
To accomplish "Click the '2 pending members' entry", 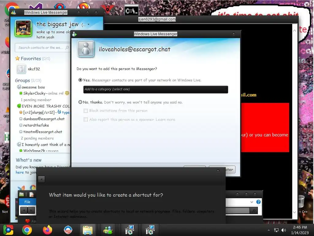I will [x=37, y=138].
